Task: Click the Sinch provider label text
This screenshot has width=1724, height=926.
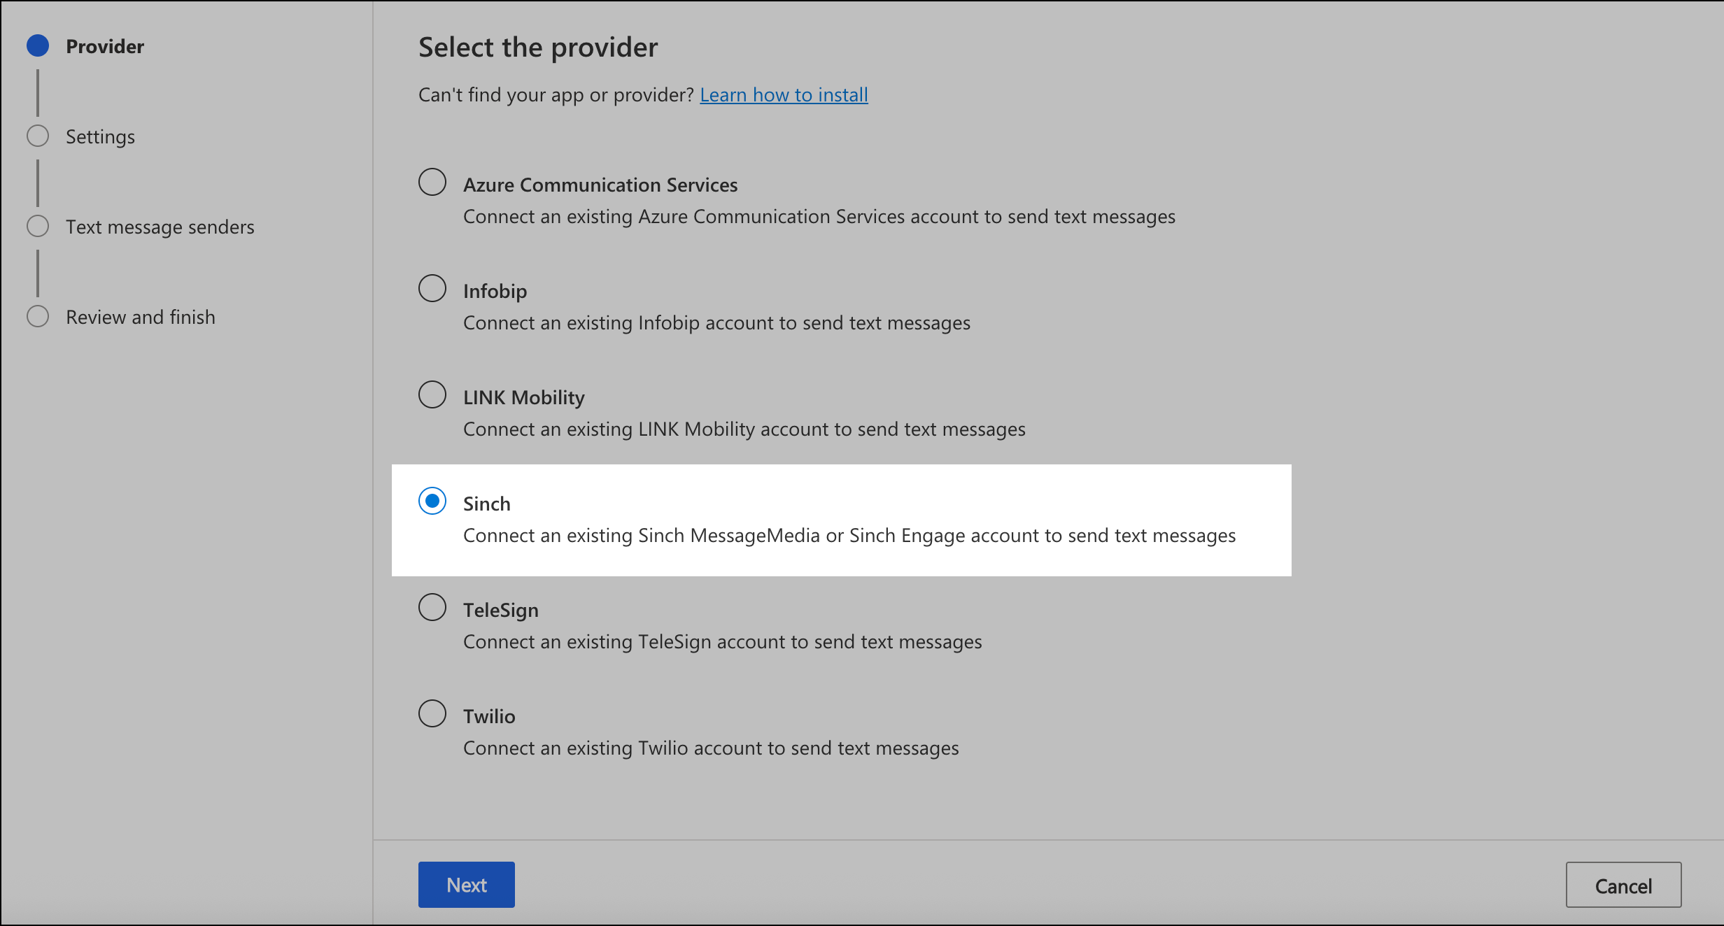Action: 486,503
